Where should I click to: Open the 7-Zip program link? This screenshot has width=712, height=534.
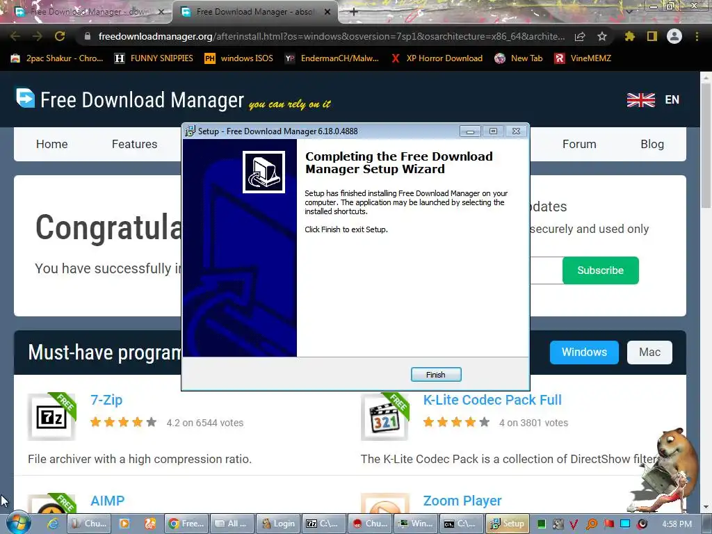pyautogui.click(x=106, y=400)
